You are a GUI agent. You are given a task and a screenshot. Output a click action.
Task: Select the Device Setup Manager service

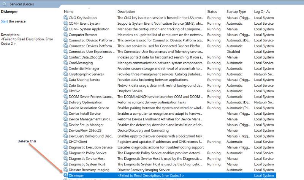click(86, 125)
